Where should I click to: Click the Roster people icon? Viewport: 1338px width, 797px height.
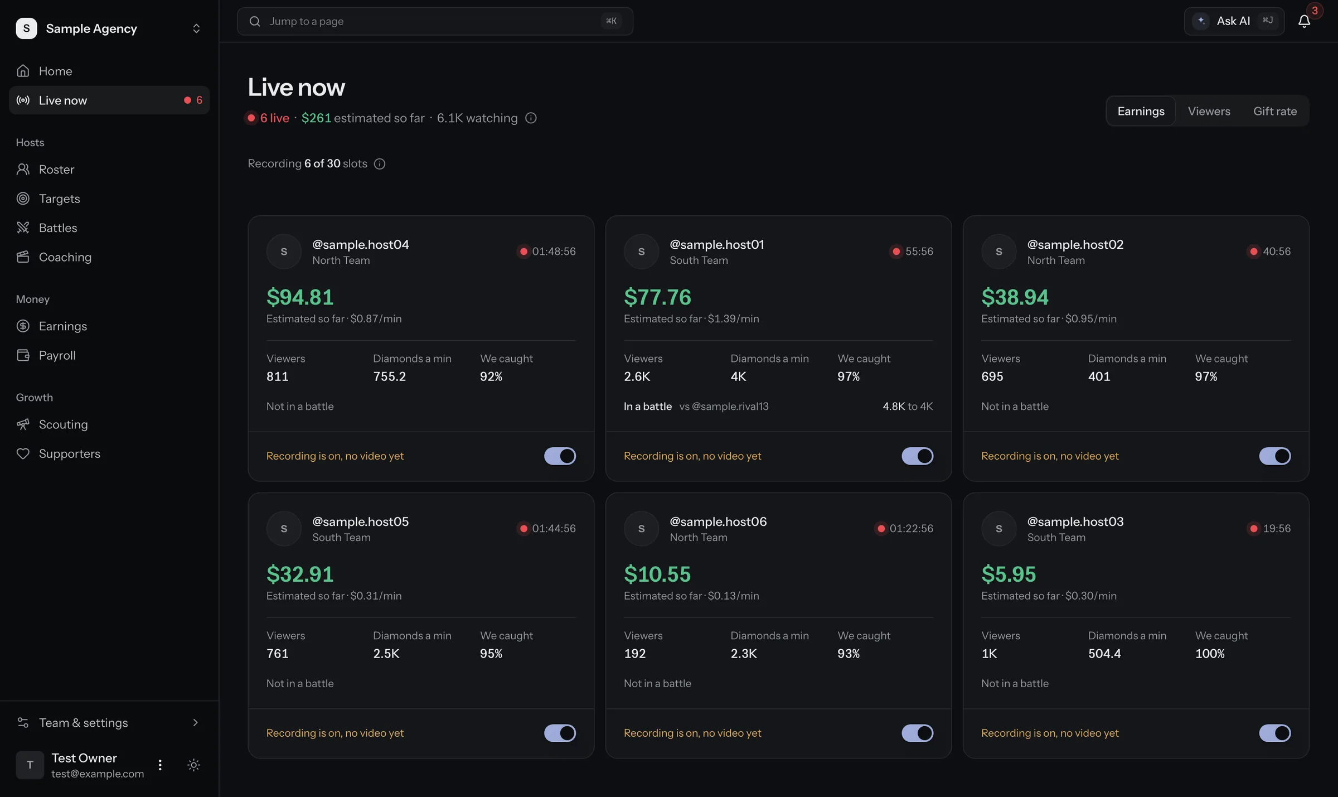pyautogui.click(x=23, y=169)
